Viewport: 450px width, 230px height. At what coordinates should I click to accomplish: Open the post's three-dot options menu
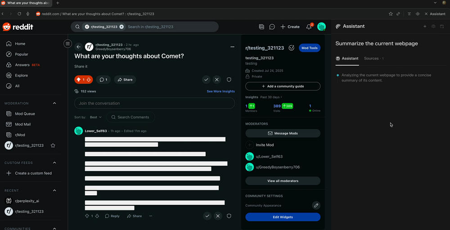point(232,47)
